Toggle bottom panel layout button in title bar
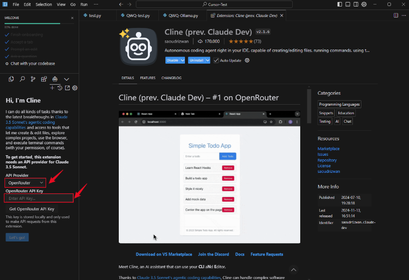This screenshot has height=280, width=409. click(x=349, y=4)
